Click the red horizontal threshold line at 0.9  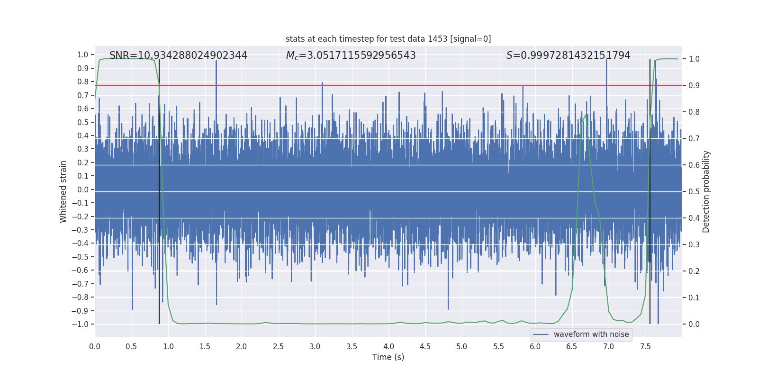(388, 85)
